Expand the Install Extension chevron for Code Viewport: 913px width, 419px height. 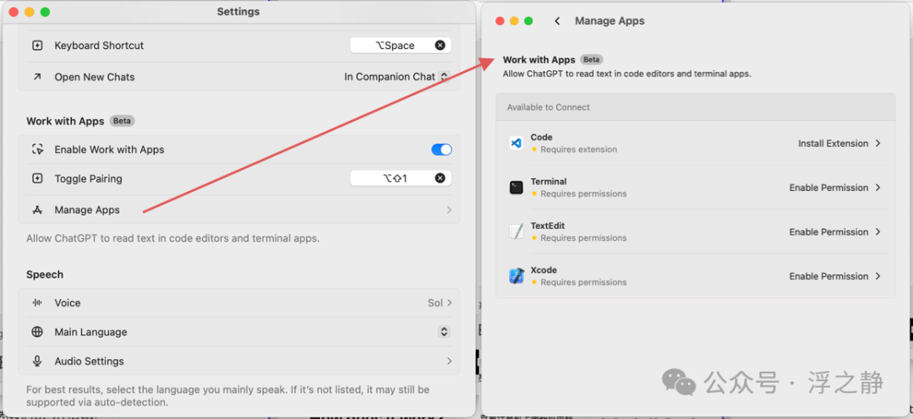[878, 143]
